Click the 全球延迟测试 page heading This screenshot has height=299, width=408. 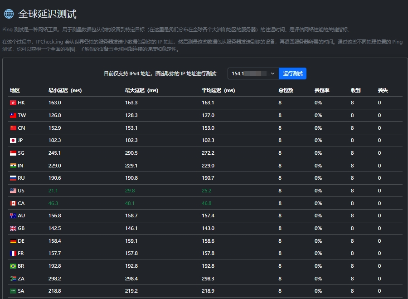coord(47,14)
